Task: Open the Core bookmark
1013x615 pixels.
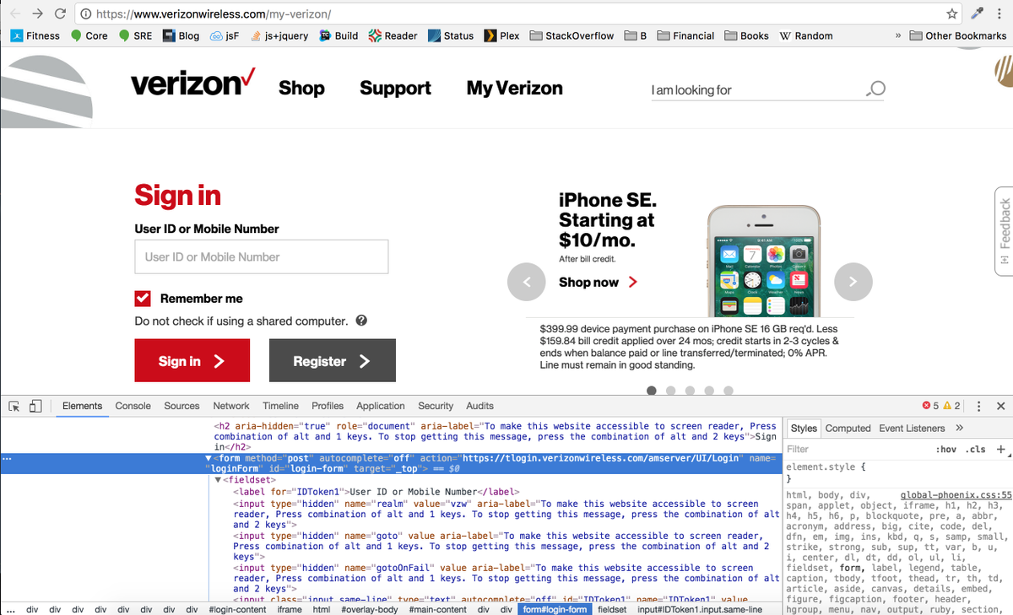Action: (89, 35)
